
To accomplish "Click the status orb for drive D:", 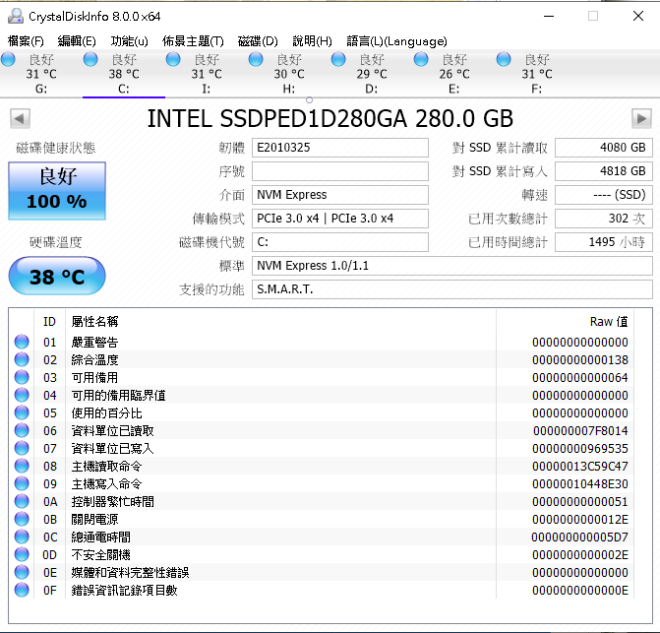I will (x=338, y=59).
